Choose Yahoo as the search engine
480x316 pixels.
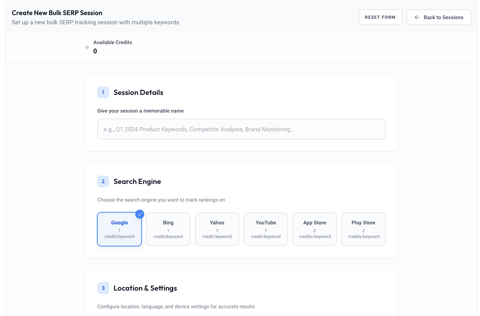[x=217, y=229]
